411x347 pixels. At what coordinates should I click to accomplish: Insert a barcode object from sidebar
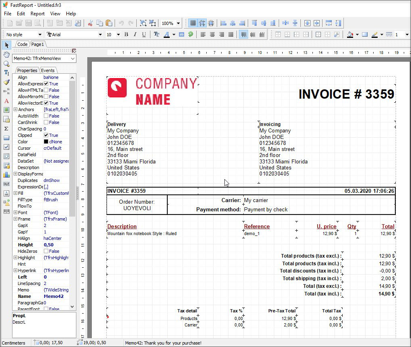coord(6,212)
